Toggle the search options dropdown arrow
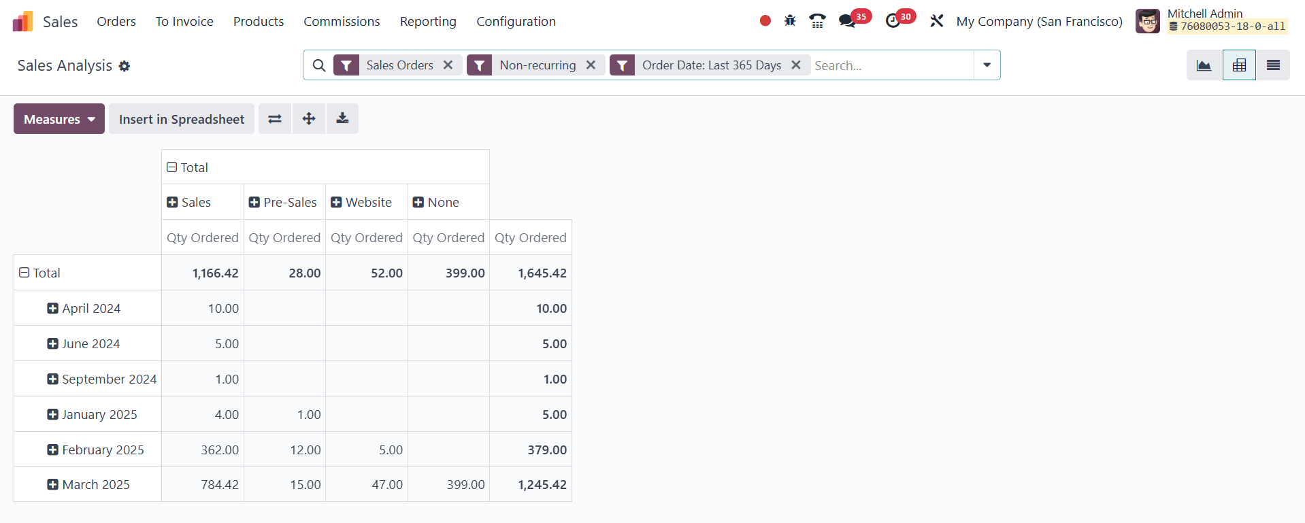 (x=987, y=65)
